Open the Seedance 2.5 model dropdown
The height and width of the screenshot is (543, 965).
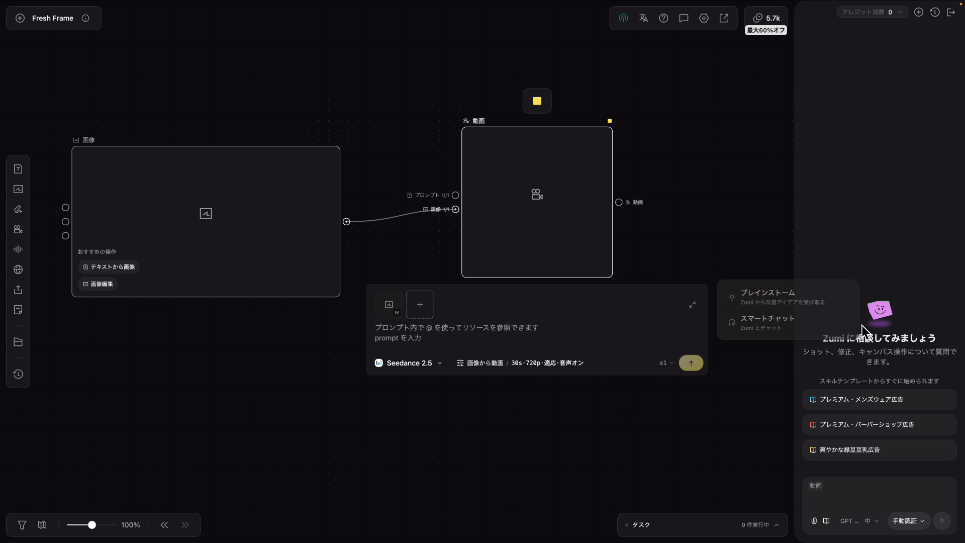[408, 363]
